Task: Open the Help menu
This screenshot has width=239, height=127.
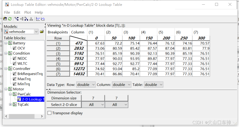Action: tap(39, 12)
